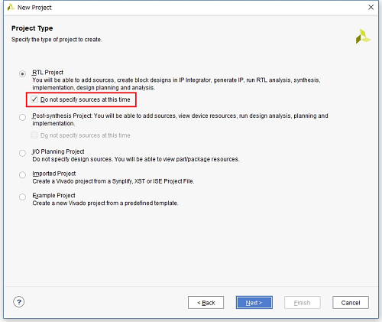Viewport: 382px width, 322px height.
Task: Click the Vivado icon in the title bar
Action: (11, 8)
